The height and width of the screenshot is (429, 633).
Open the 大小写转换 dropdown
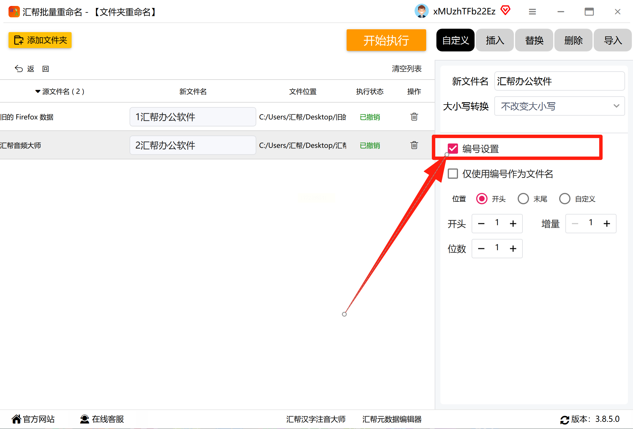point(559,106)
